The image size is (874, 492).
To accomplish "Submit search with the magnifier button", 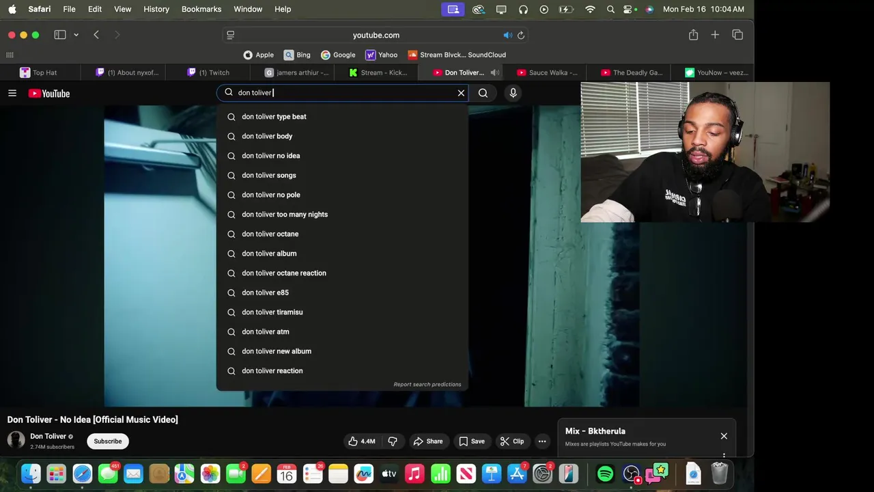I will [x=483, y=93].
